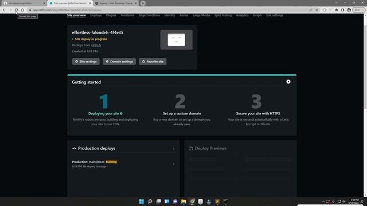The width and height of the screenshot is (367, 206).
Task: Click the Building status badge
Action: click(111, 162)
